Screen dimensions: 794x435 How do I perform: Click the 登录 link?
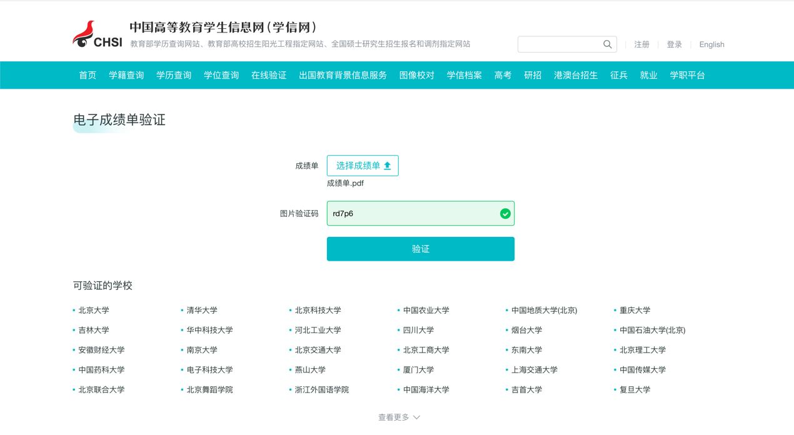[x=674, y=44]
